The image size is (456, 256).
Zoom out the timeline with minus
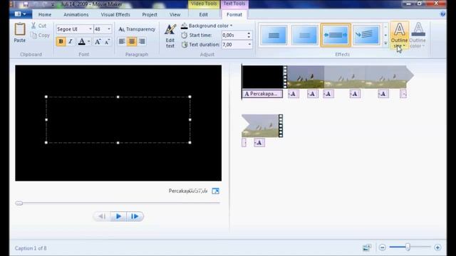(383, 247)
